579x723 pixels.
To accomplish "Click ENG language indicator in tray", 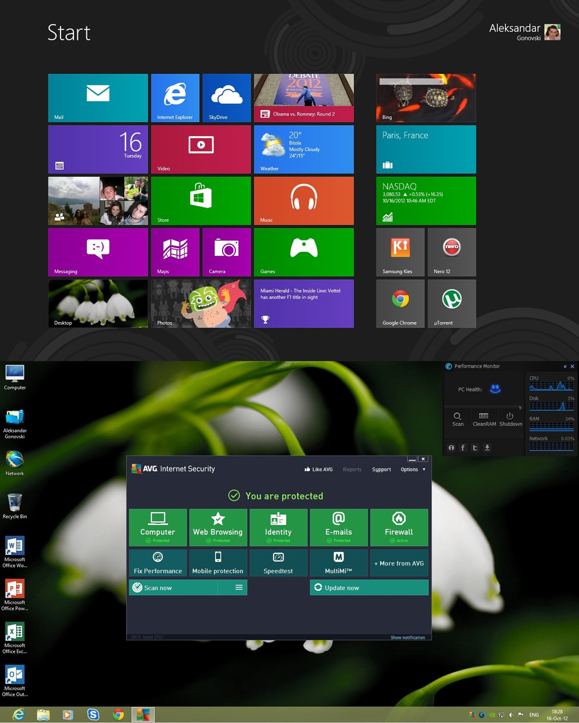I will [x=534, y=715].
